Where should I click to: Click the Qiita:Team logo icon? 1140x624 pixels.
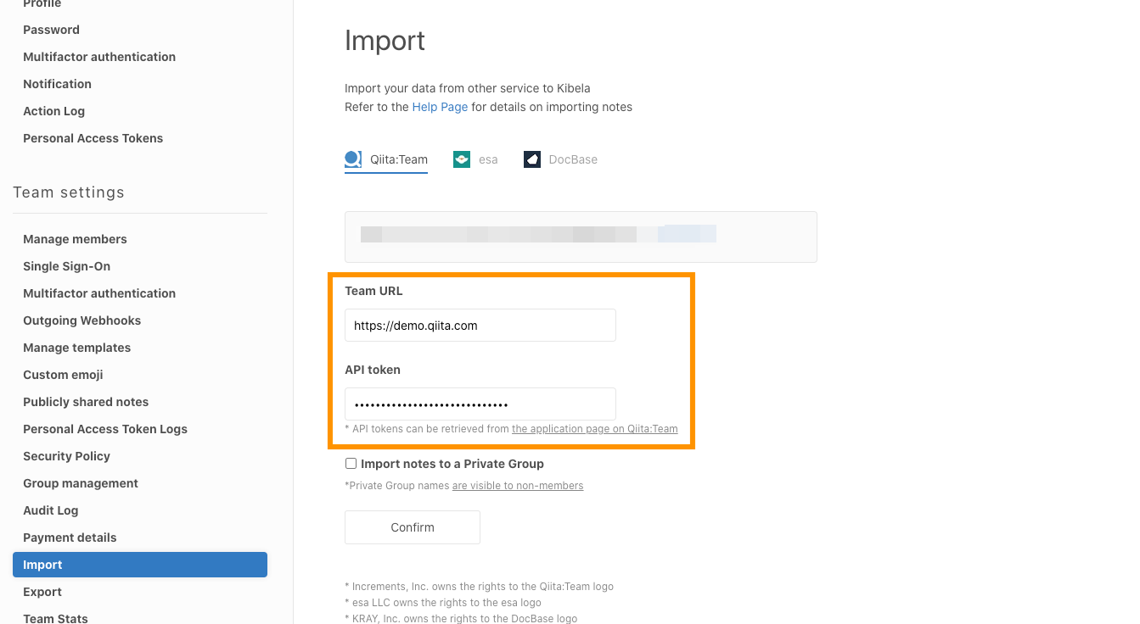pyautogui.click(x=353, y=159)
